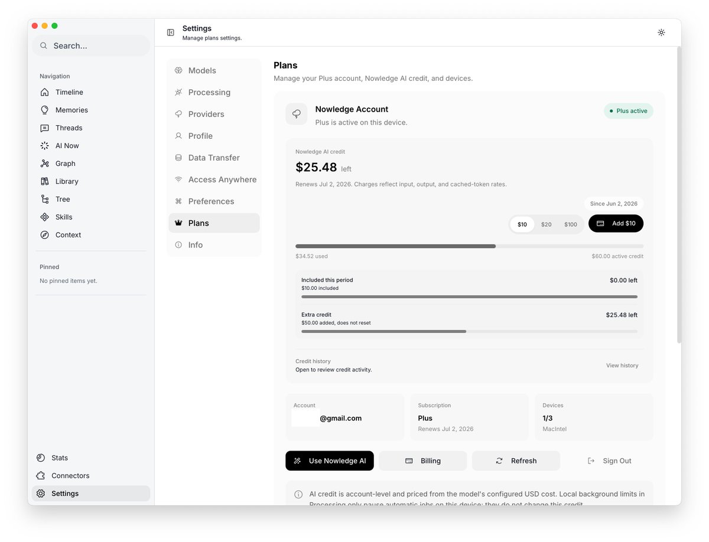
Task: Click the Info circle icon in settings list
Action: pos(178,245)
